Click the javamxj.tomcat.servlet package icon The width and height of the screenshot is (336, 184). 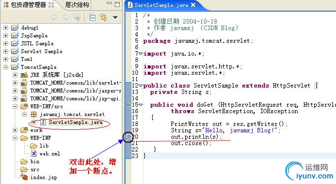pos(34,115)
